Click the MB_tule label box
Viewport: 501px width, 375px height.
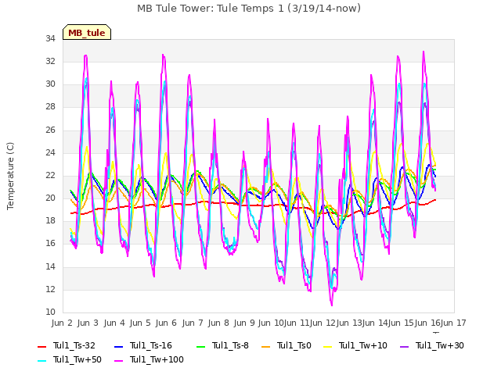point(87,32)
